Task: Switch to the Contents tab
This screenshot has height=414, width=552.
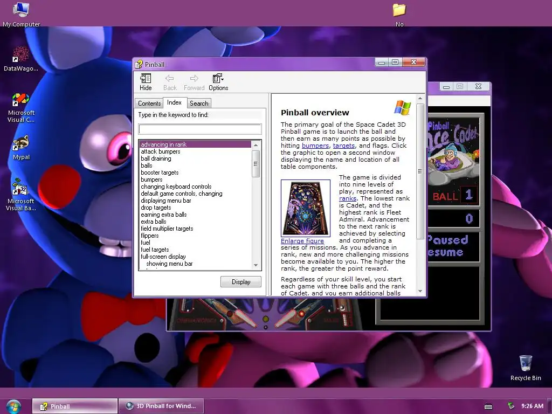Action: (149, 103)
